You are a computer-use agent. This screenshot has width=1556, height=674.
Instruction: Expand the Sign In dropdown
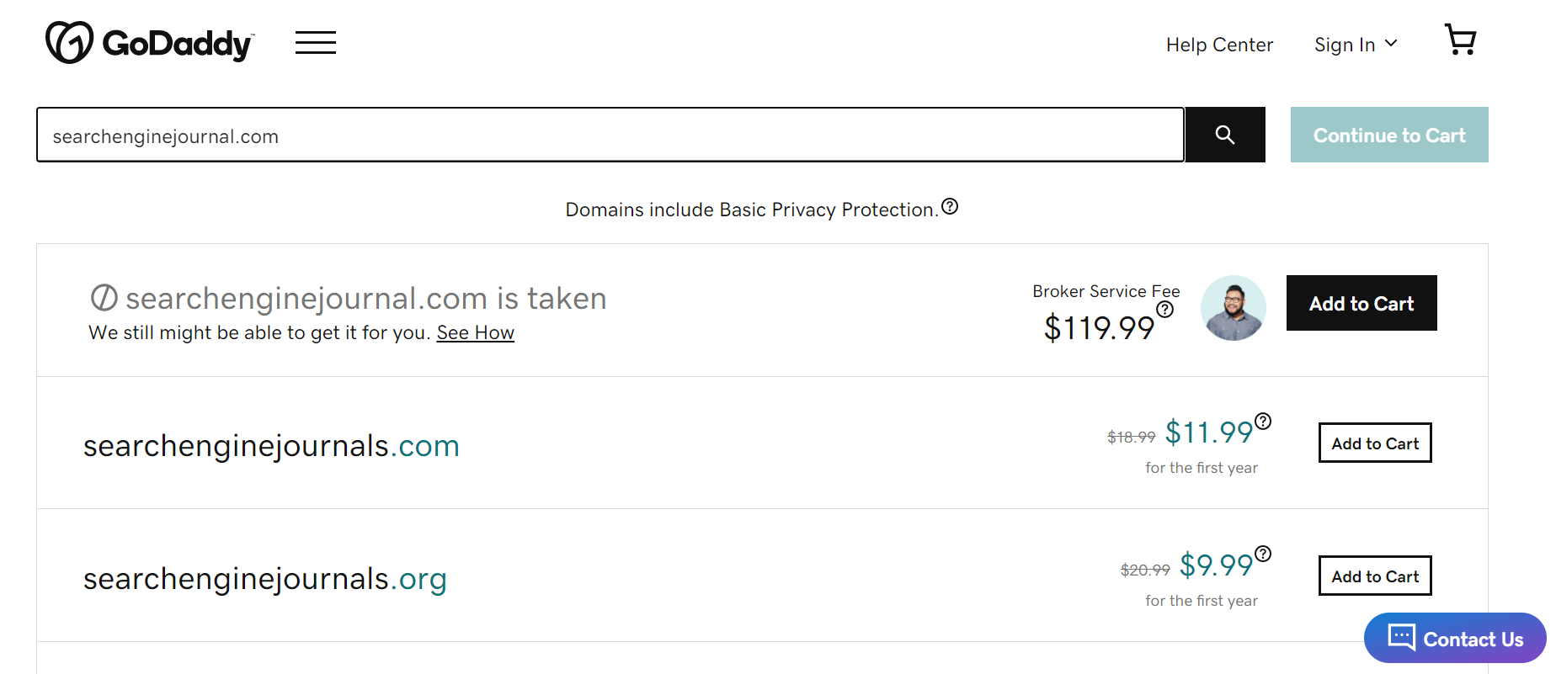[1356, 45]
